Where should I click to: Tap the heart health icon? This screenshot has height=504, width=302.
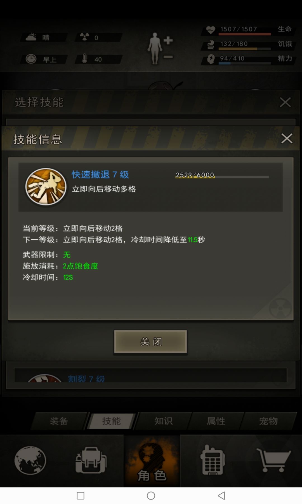tap(211, 30)
